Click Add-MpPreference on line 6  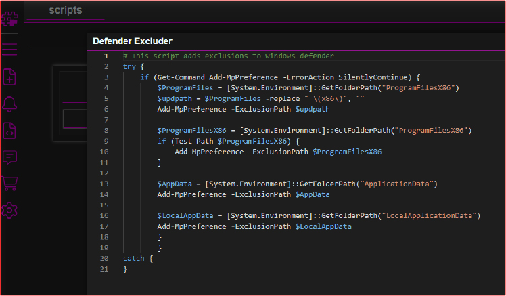pos(191,109)
